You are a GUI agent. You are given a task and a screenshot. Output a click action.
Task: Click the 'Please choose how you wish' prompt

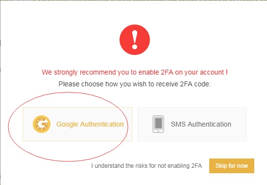[135, 84]
